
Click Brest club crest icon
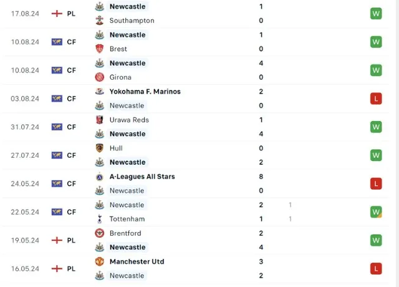99,49
